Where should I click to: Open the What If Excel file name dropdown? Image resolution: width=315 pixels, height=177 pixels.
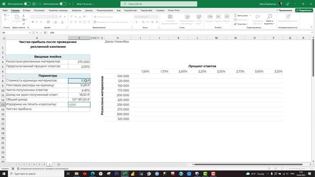pyautogui.click(x=85, y=4)
